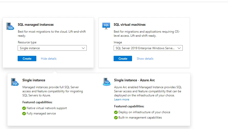Click Deploy on infrastructure of your choice text
The height and width of the screenshot is (129, 228).
coord(144,112)
